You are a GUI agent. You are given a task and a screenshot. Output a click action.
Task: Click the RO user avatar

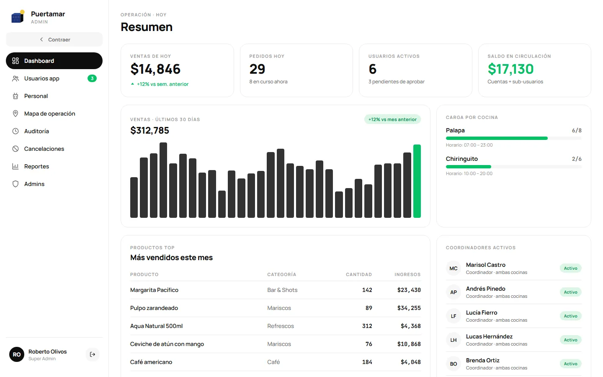(x=17, y=354)
